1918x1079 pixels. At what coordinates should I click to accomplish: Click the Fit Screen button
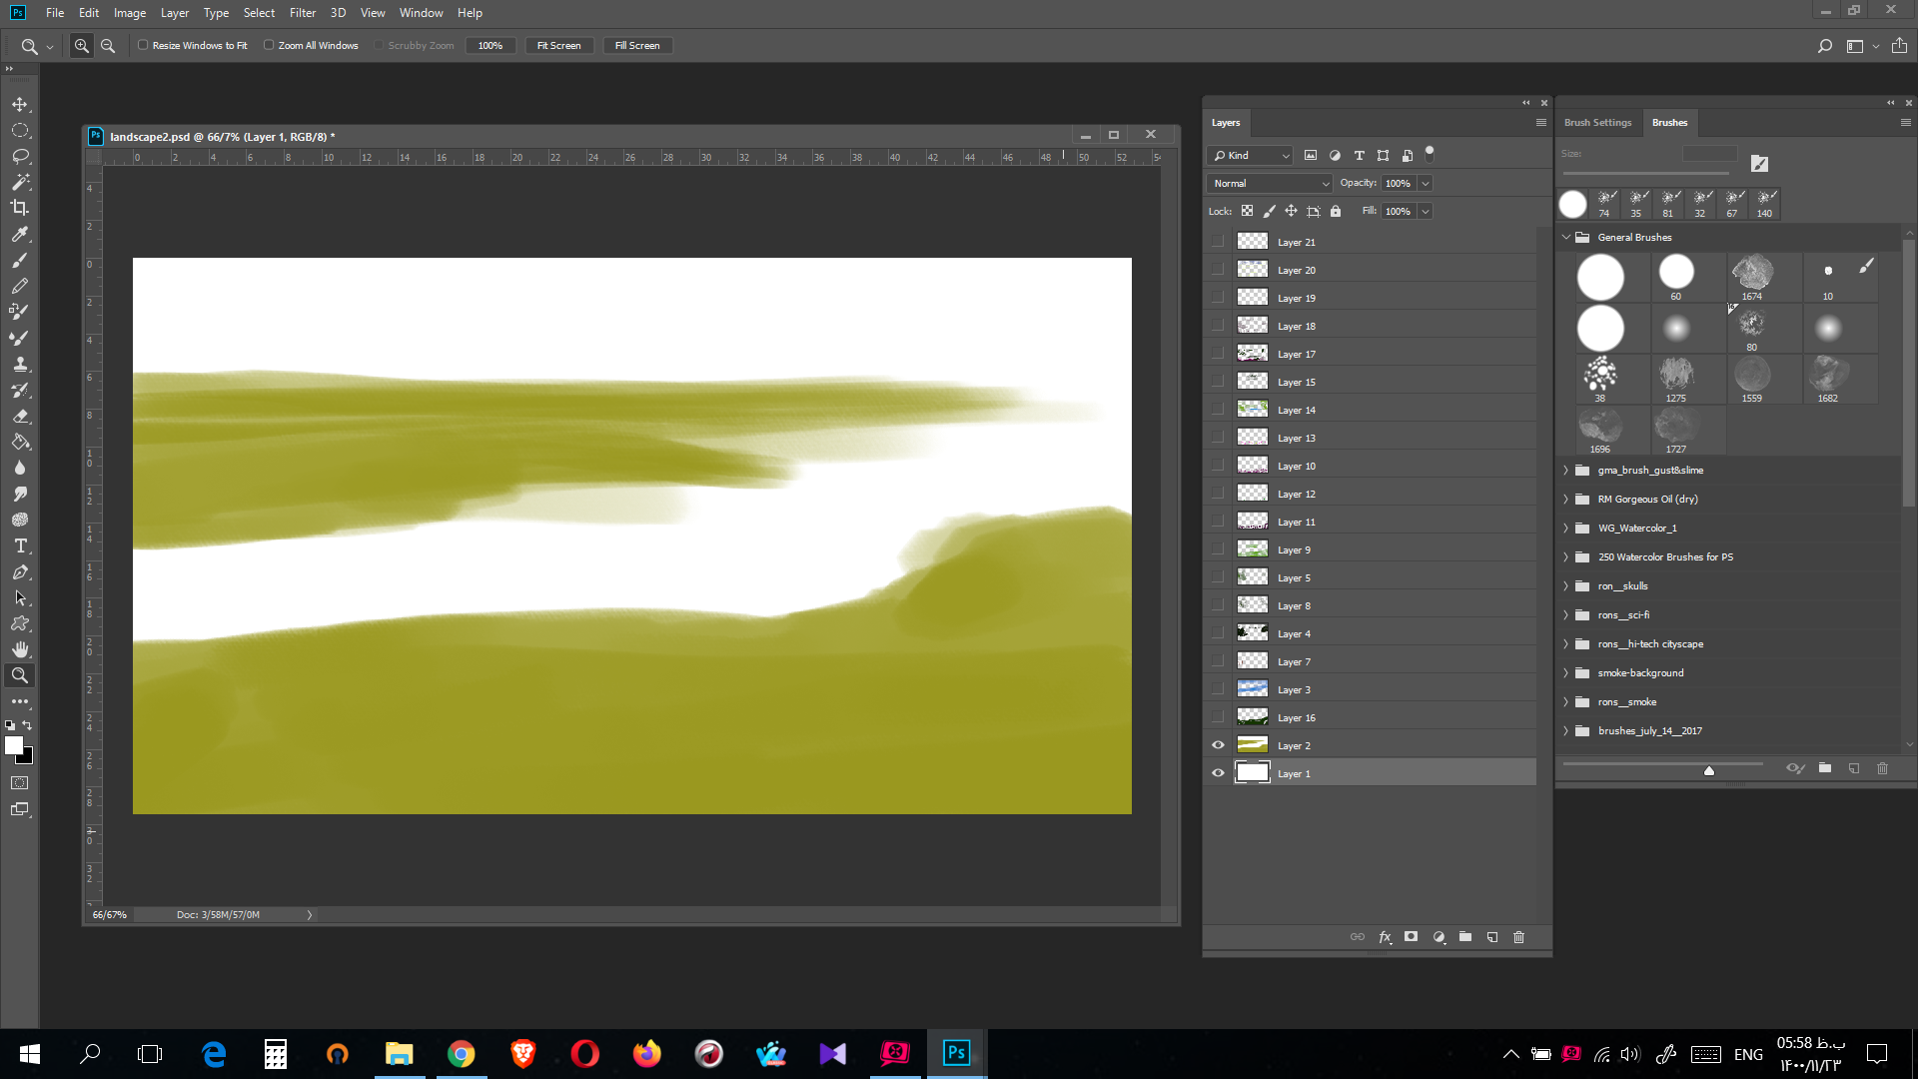(x=558, y=46)
